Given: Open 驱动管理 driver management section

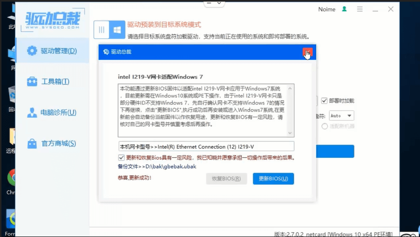Looking at the screenshot, I should 52,51.
